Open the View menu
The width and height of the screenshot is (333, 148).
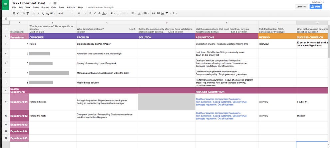tap(28, 7)
